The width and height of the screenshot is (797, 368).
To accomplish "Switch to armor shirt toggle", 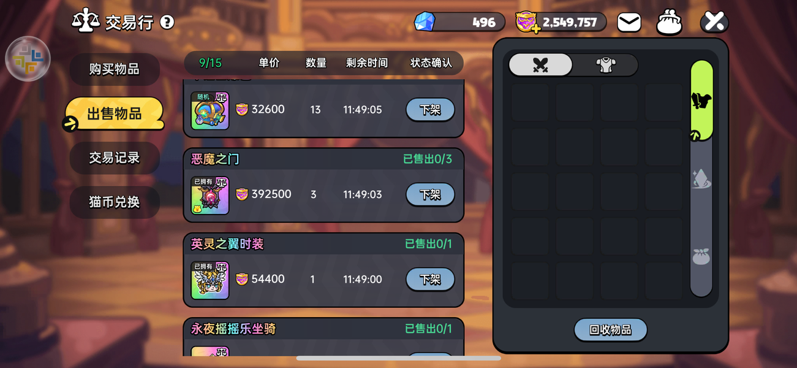I will click(606, 65).
